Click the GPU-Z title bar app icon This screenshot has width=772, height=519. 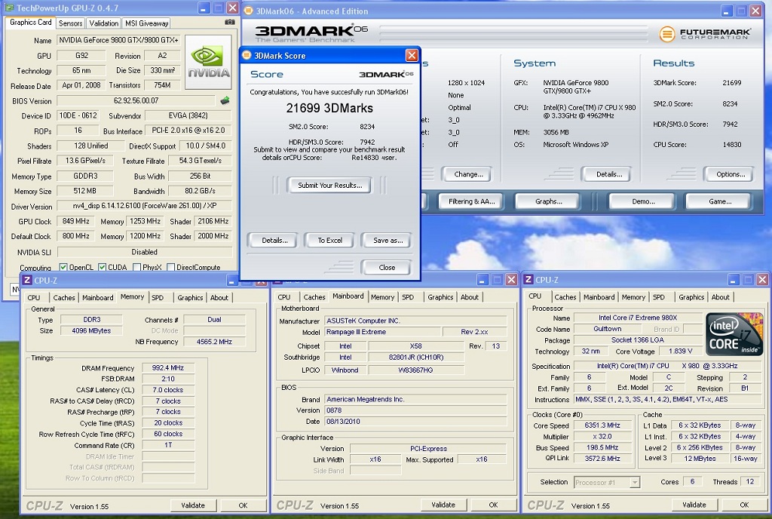[10, 8]
